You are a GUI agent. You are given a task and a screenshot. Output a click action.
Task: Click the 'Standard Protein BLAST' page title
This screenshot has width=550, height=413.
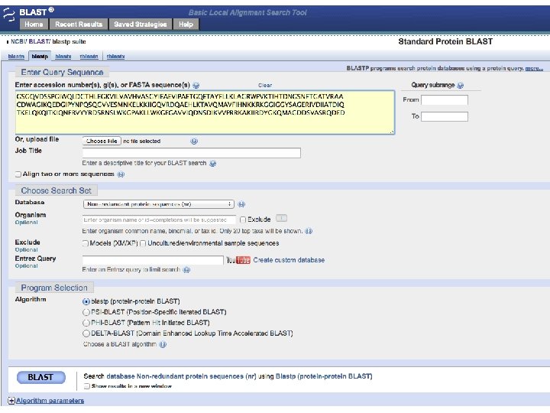445,41
